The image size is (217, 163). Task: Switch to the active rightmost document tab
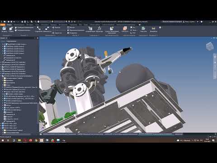[156, 134]
